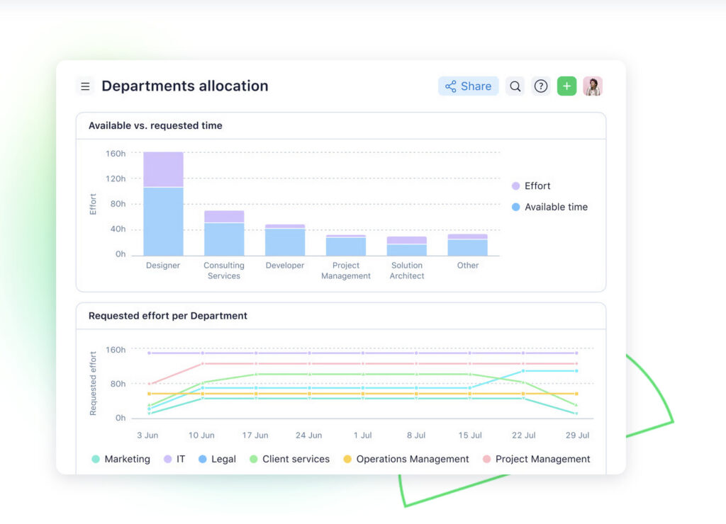Click the Consulting Services bar
726x524 pixels.
pyautogui.click(x=224, y=234)
